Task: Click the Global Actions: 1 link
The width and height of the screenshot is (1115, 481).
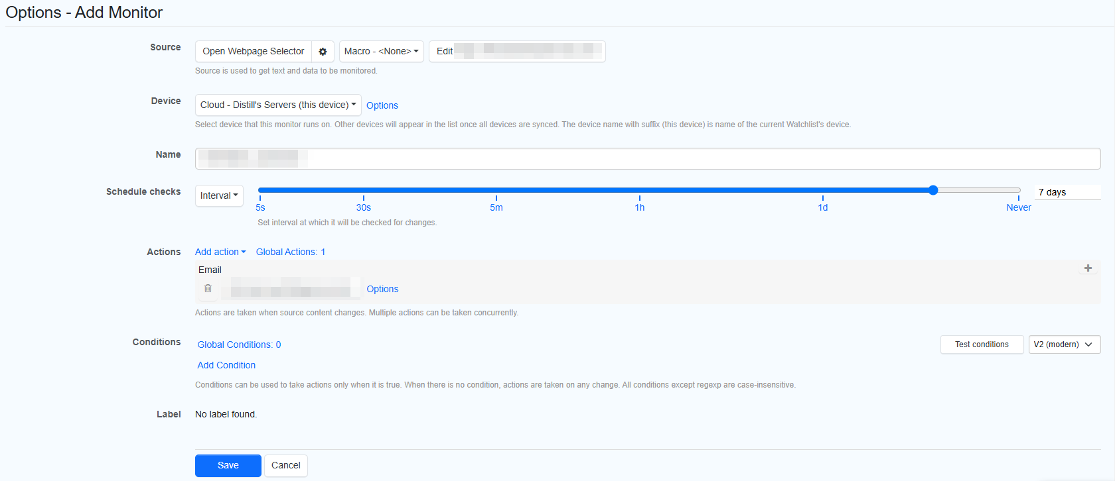Action: tap(291, 252)
